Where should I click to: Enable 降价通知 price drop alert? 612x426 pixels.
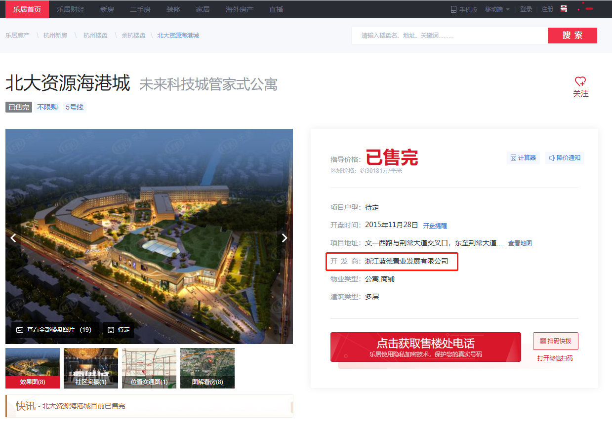(565, 158)
